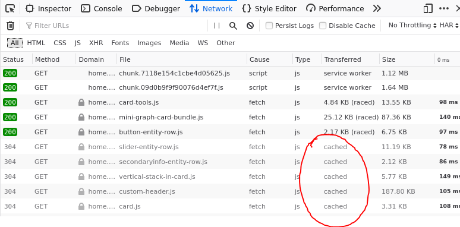Sort by Domain column header
Image resolution: width=460 pixels, height=227 pixels.
tap(96, 59)
